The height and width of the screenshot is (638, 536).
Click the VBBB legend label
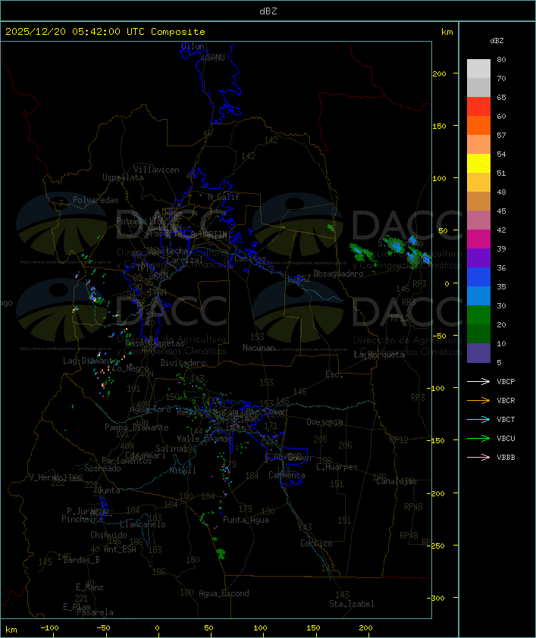tap(506, 458)
